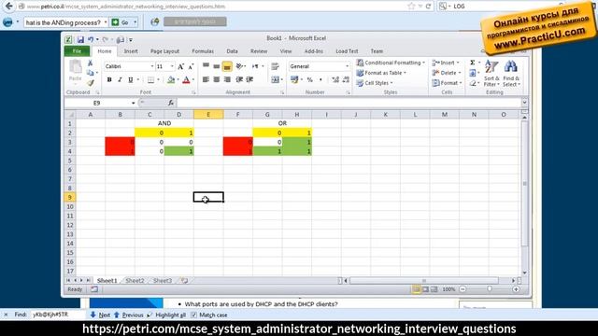Open the General number format dropdown
Image resolution: width=598 pixels, height=336 pixels.
[x=347, y=66]
